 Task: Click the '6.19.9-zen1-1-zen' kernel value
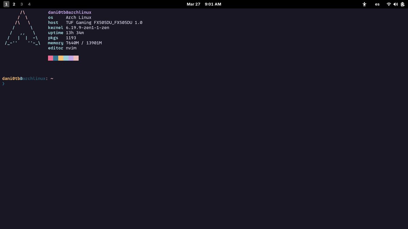click(87, 27)
